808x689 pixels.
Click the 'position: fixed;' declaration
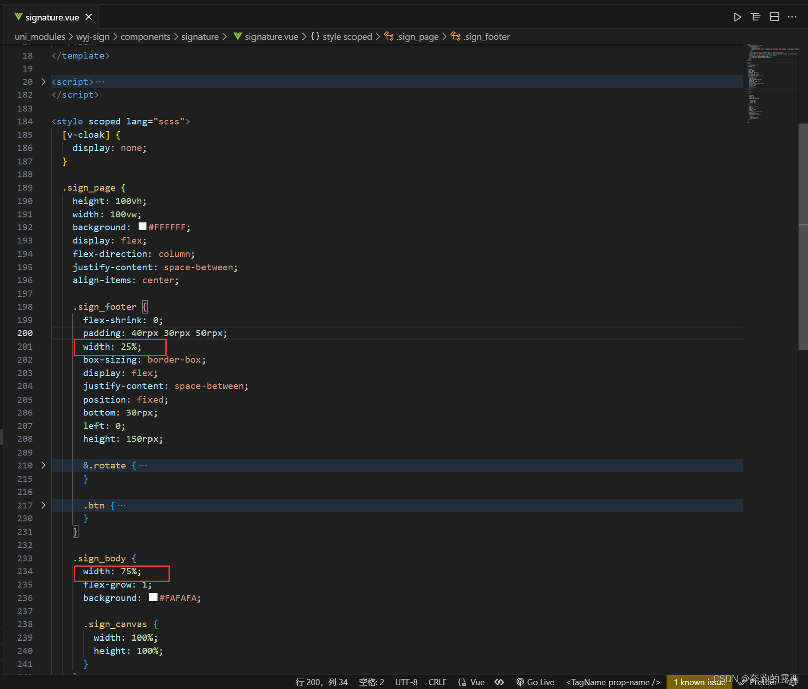126,399
